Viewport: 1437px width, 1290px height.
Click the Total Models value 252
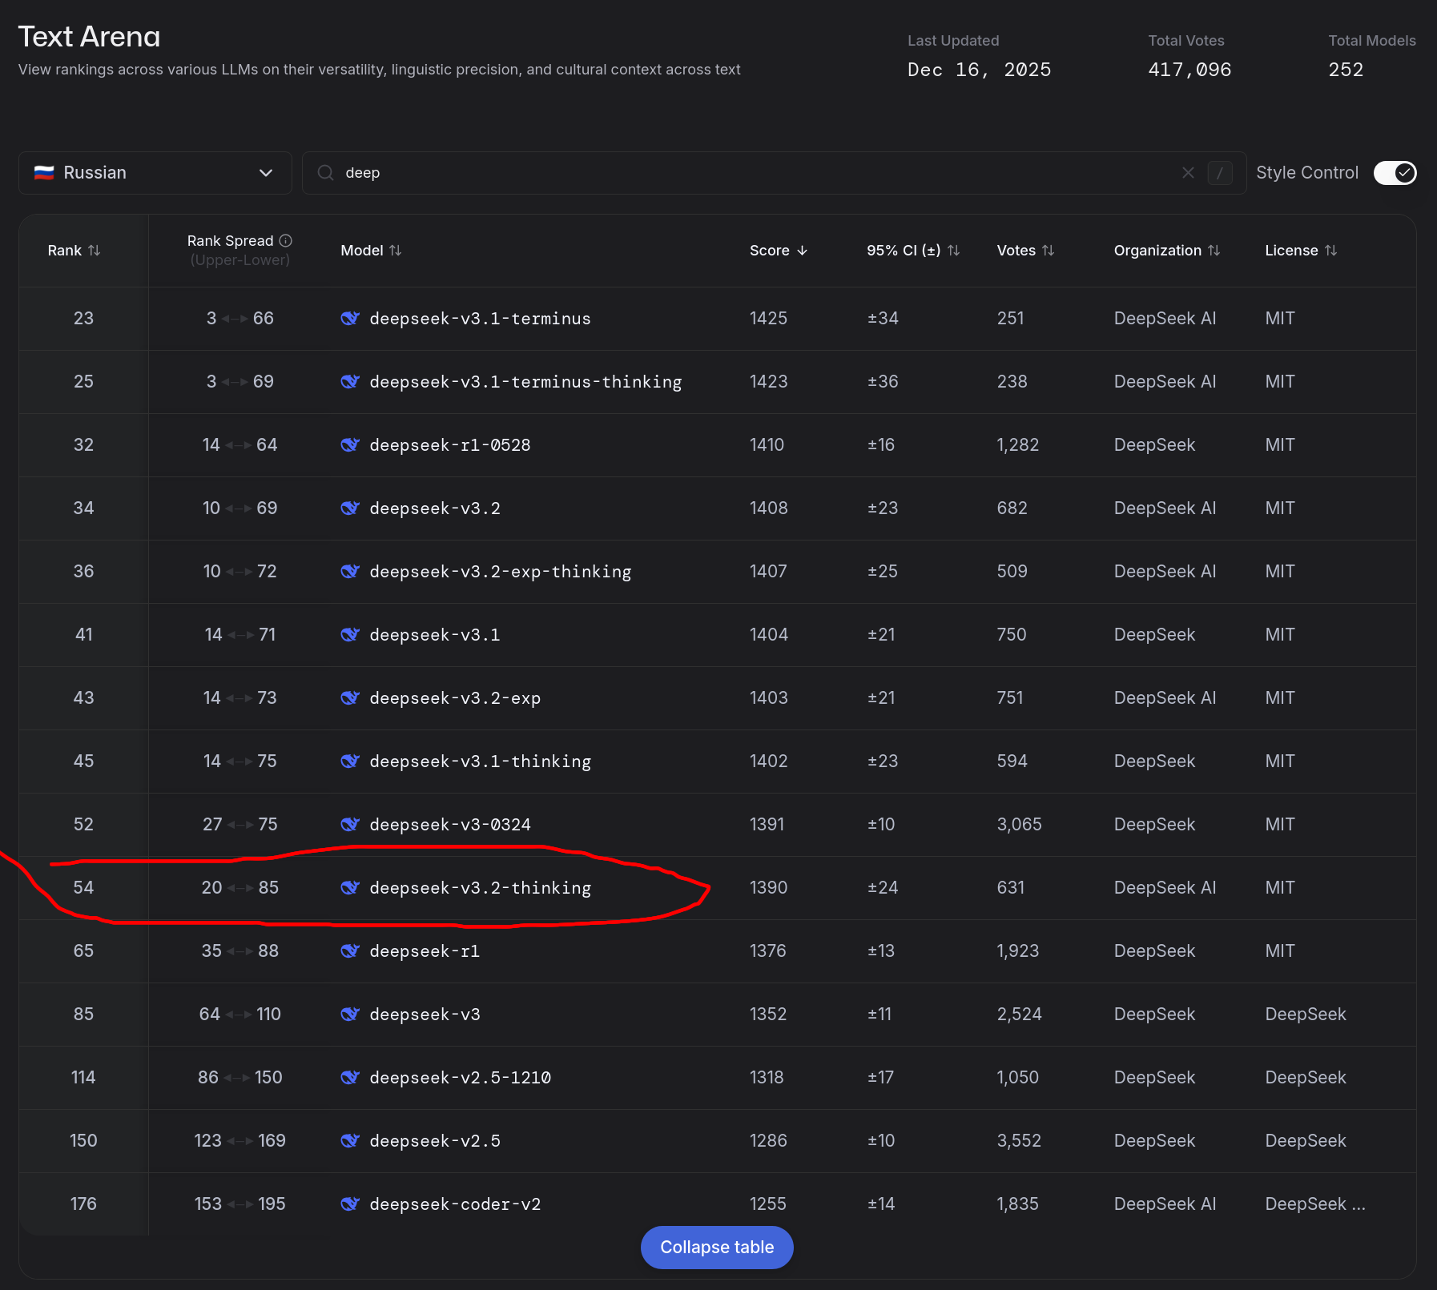pos(1346,70)
